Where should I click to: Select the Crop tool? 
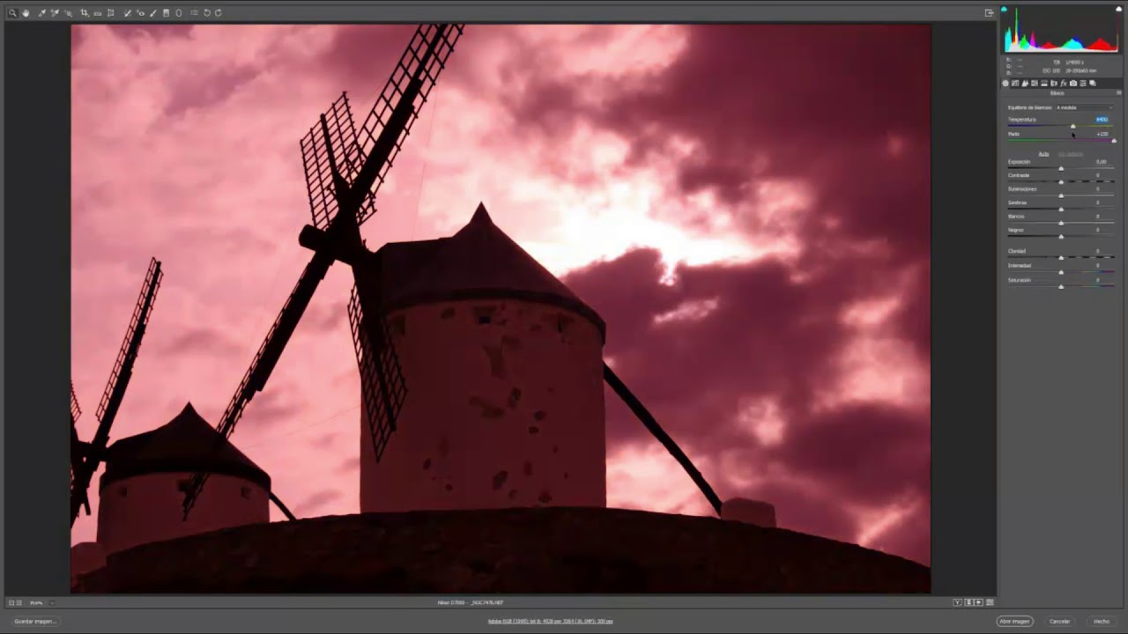(x=84, y=13)
